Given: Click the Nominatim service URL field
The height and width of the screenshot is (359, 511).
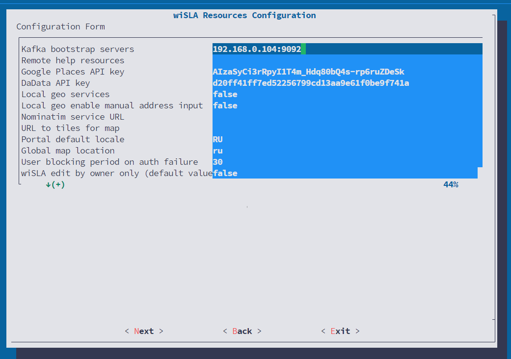Looking at the screenshot, I should coord(347,117).
